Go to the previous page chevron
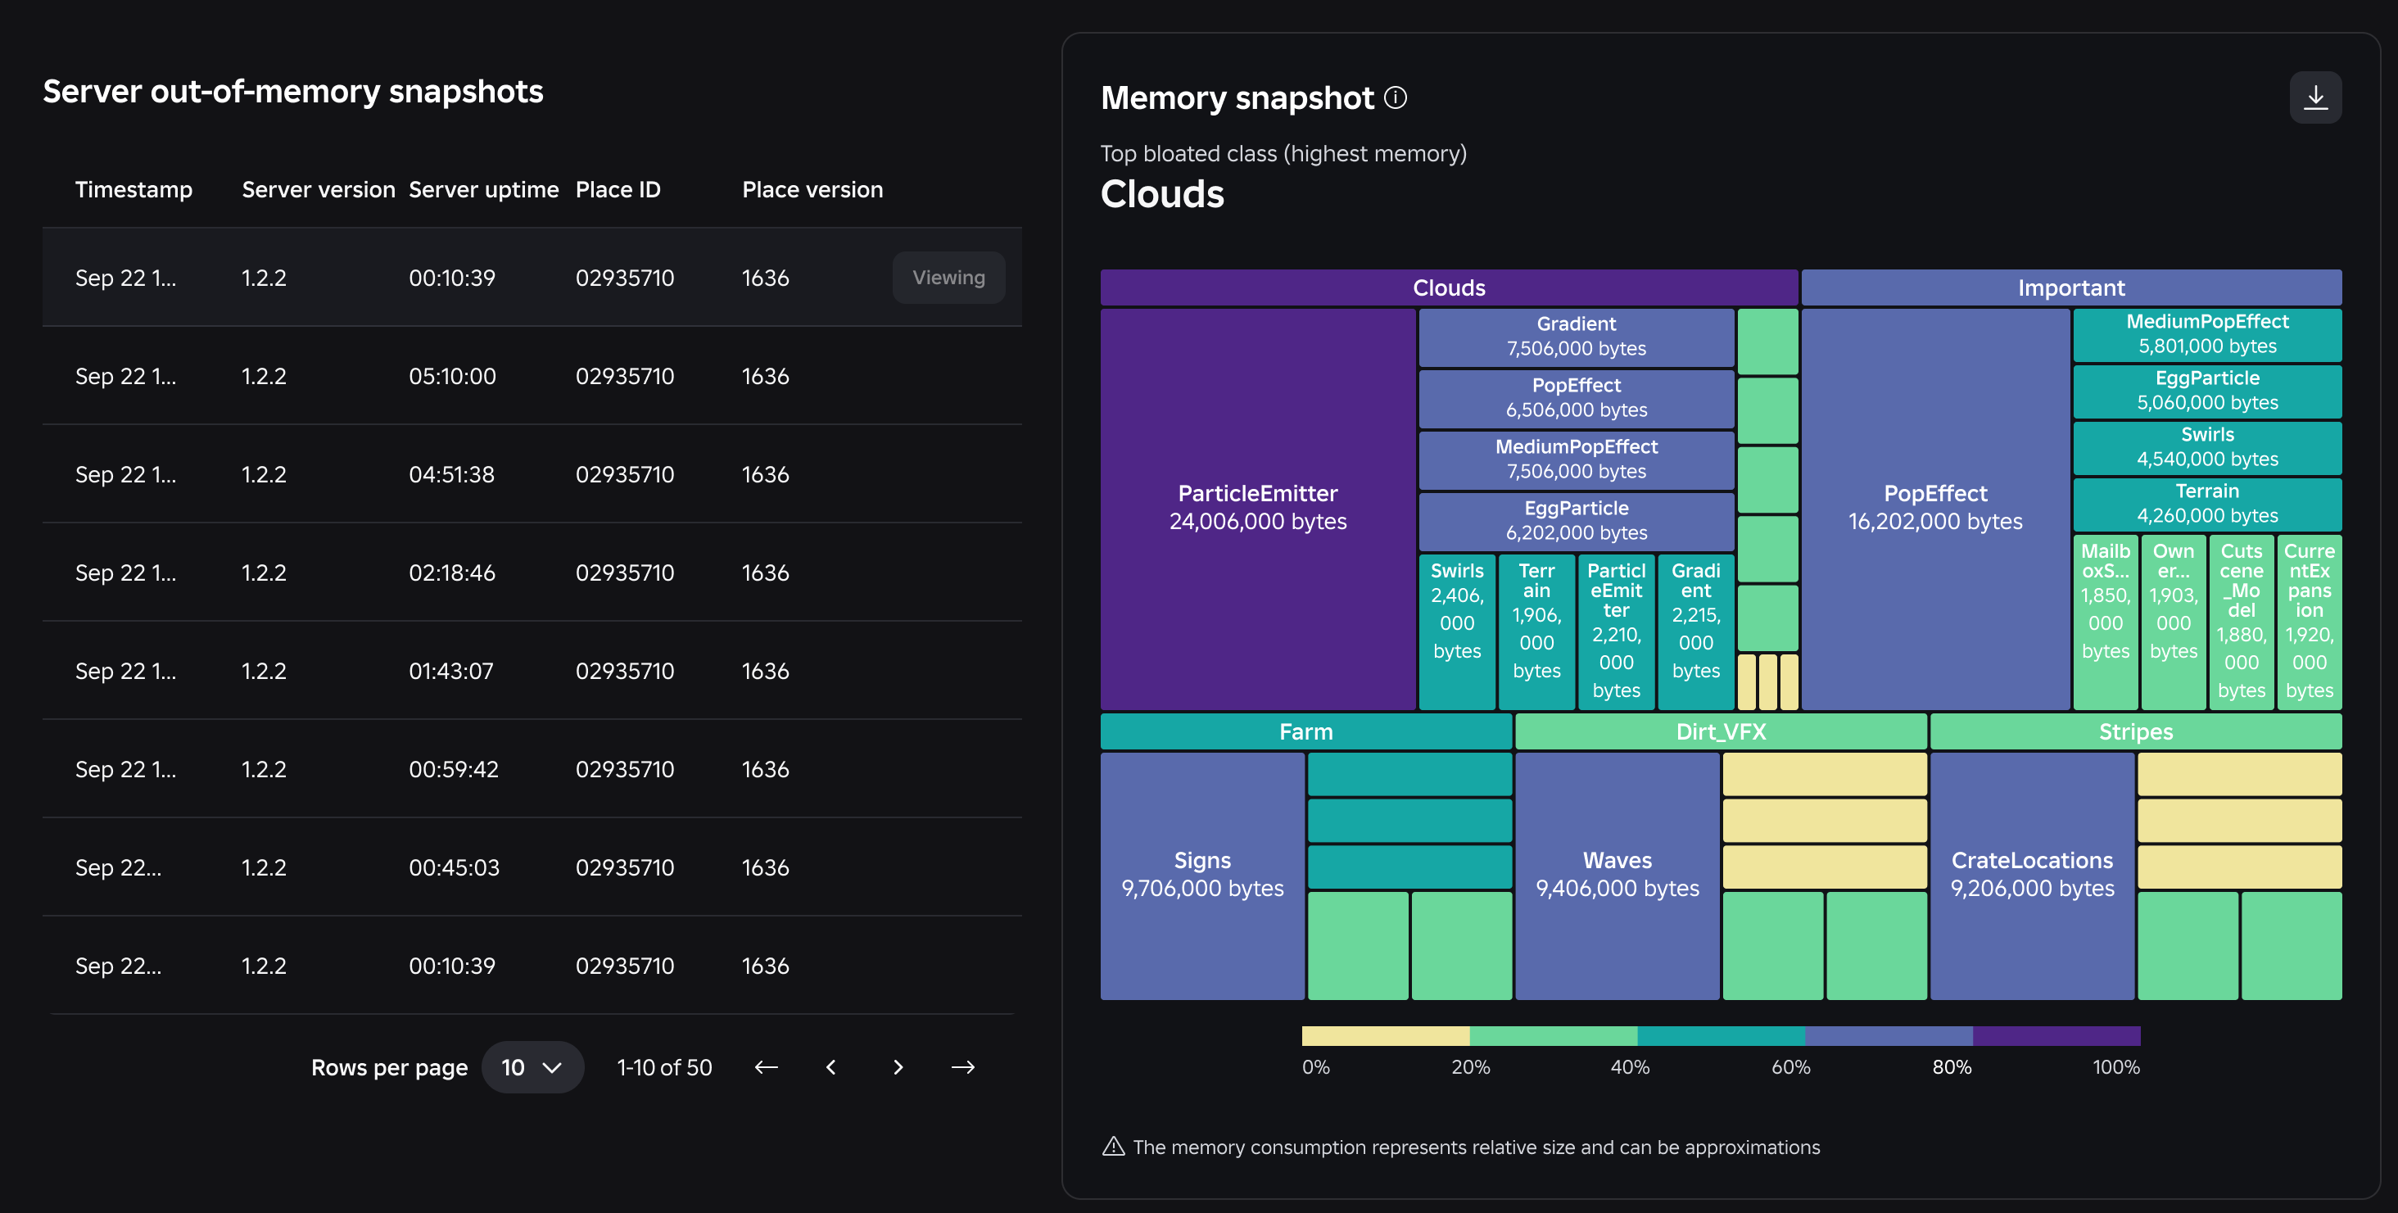The width and height of the screenshot is (2398, 1213). tap(831, 1067)
